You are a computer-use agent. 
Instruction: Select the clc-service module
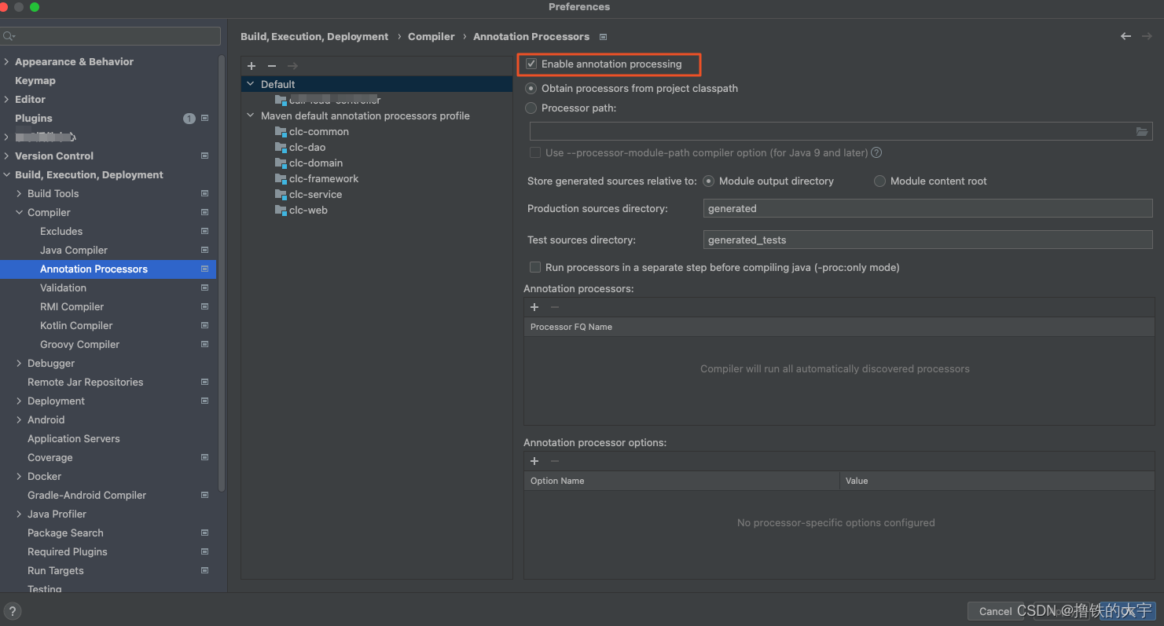click(316, 195)
